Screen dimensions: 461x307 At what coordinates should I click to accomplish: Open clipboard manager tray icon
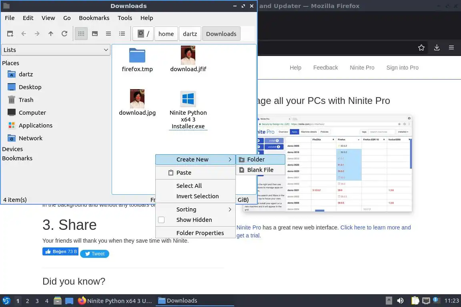click(415, 301)
